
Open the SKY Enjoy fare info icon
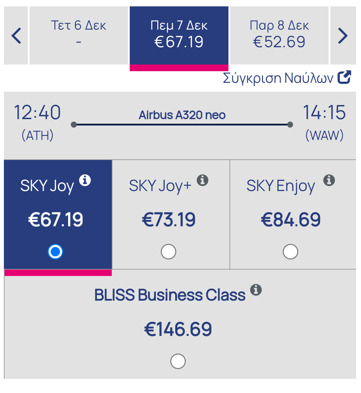point(329,180)
